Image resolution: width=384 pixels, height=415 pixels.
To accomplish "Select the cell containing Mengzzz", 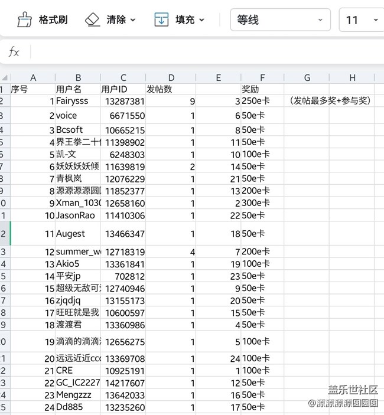I will point(77,395).
